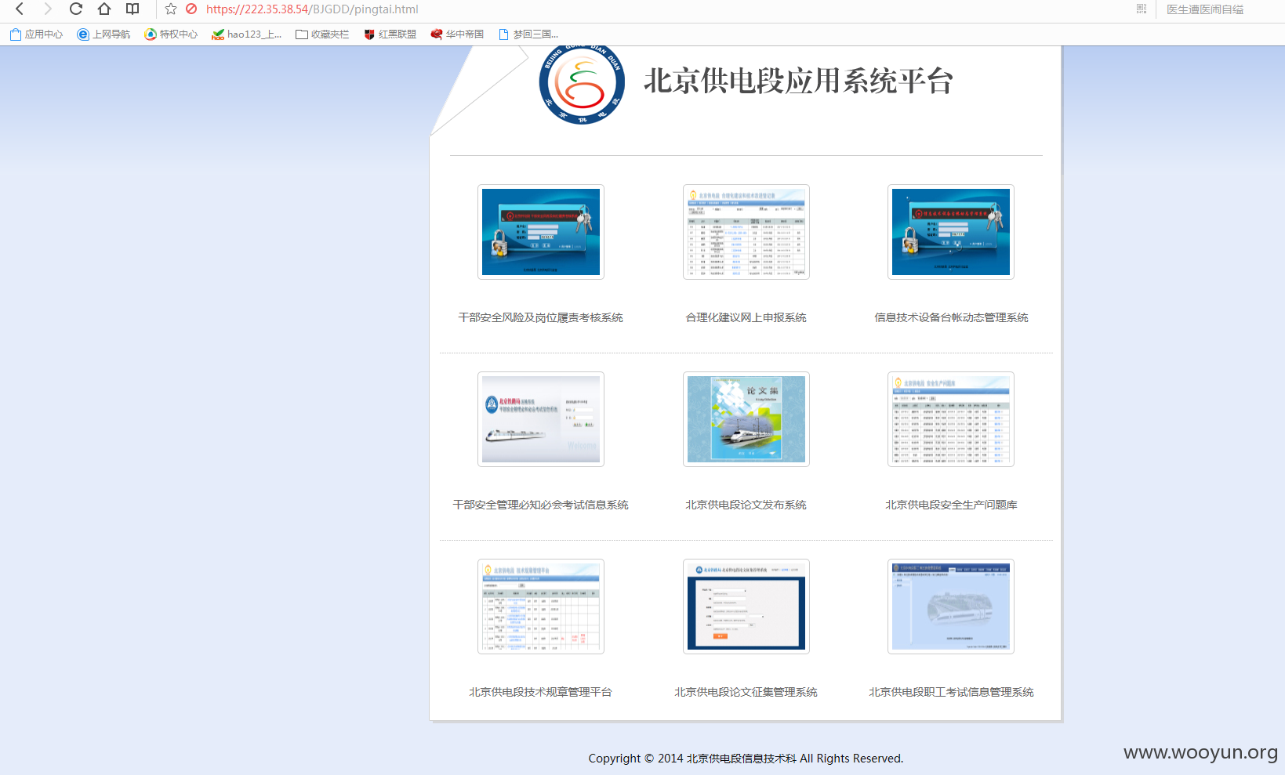
Task: Click the insecure certificate warning icon
Action: 191,9
